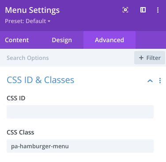The height and width of the screenshot is (162, 166).
Task: Click into the empty CSS ID field
Action: (x=80, y=112)
